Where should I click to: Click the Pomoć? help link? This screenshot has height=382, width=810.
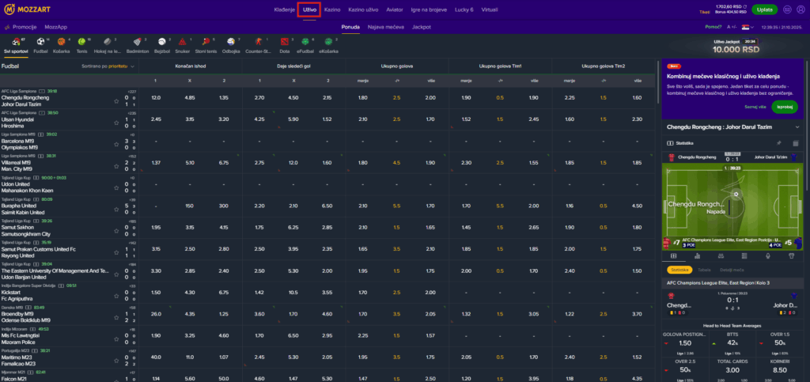pyautogui.click(x=713, y=26)
